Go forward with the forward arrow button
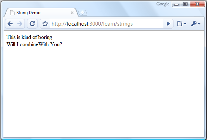 (x=20, y=24)
